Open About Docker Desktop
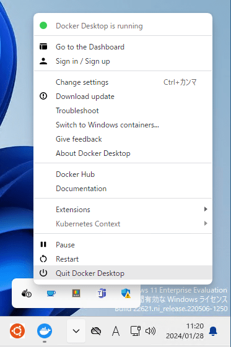The width and height of the screenshot is (231, 347). 123,153
